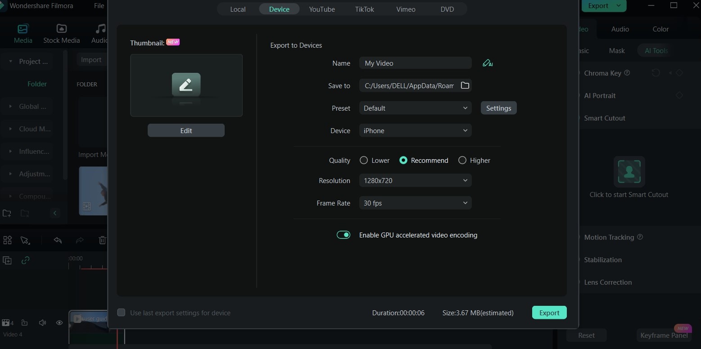Select the Recommend quality option

[424, 160]
